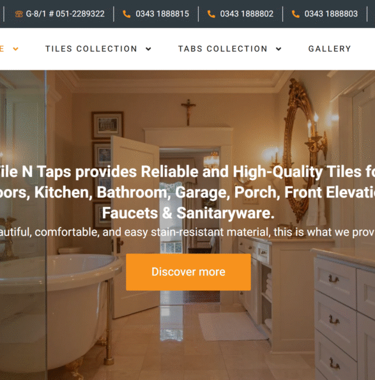Click the phone icon before 0343 1888802
Viewport: 375px width, 380px height.
(211, 14)
